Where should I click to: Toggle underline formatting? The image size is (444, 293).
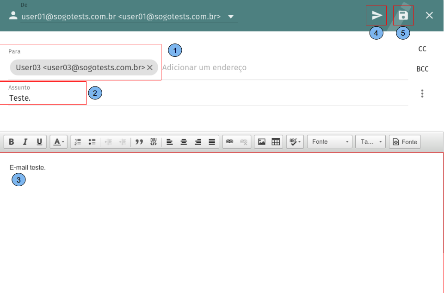tap(39, 142)
